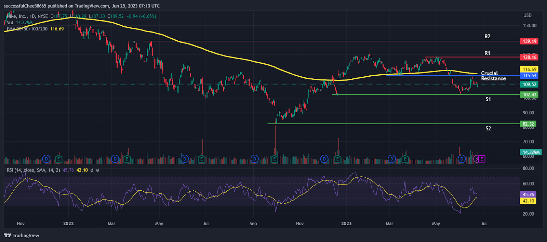Open the earnings E marker of December 2022
This screenshot has height=242, width=547.
[x=337, y=159]
